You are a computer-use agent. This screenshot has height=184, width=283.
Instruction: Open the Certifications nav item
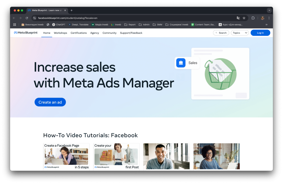coord(79,33)
